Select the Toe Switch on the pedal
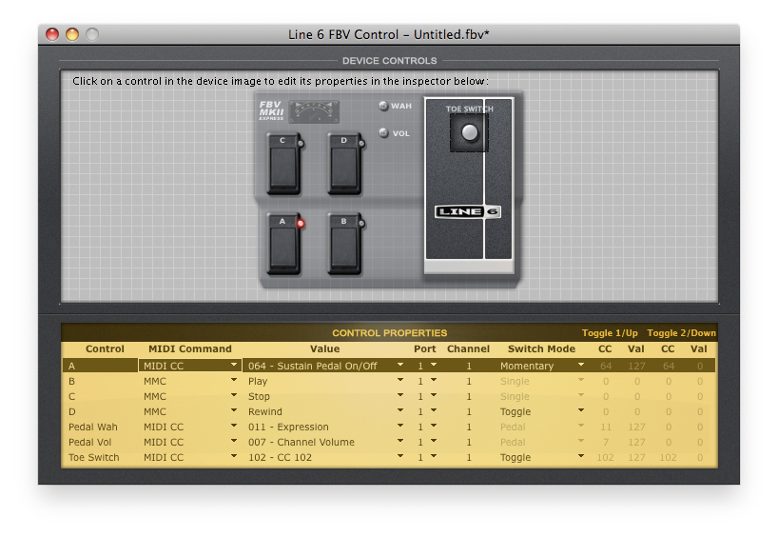The height and width of the screenshot is (537, 778). click(469, 133)
